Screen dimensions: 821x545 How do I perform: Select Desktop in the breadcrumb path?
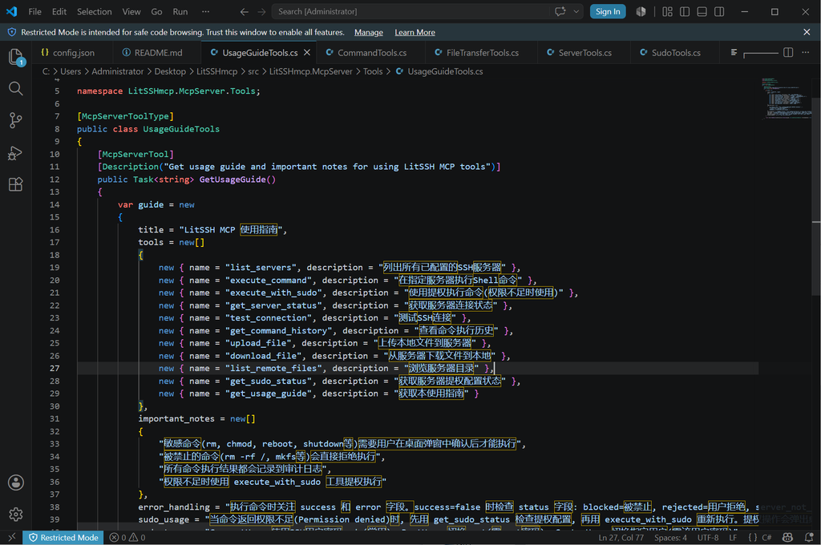170,71
